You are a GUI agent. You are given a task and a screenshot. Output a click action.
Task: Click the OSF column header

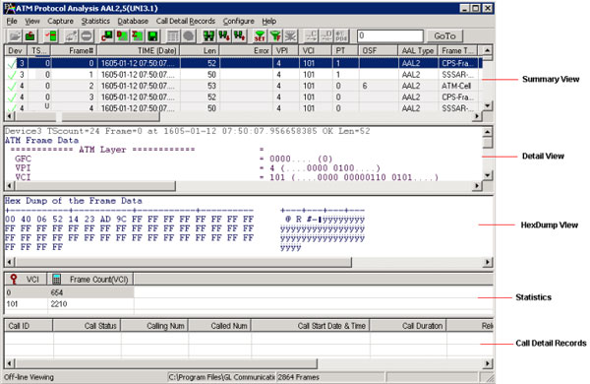(x=379, y=51)
